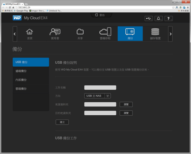Click the My Cloud EX4 title text
Viewport: 191px width, 154px height.
[36, 18]
